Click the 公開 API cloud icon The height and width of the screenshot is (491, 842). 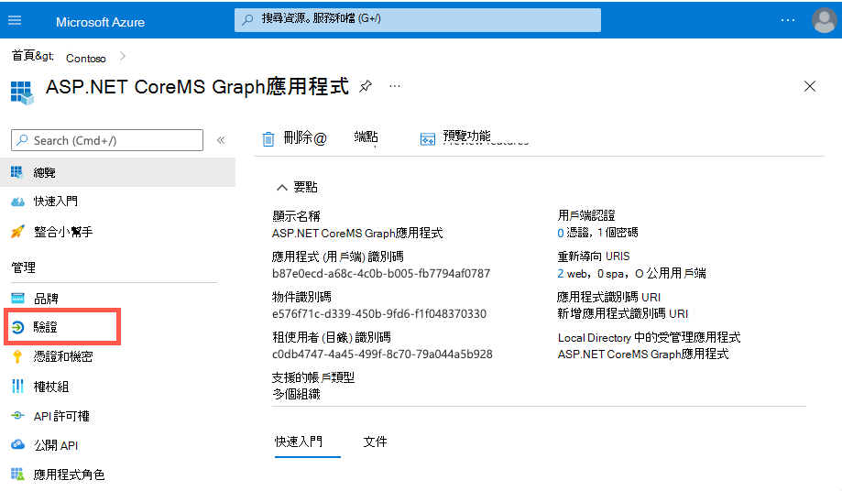[17, 445]
